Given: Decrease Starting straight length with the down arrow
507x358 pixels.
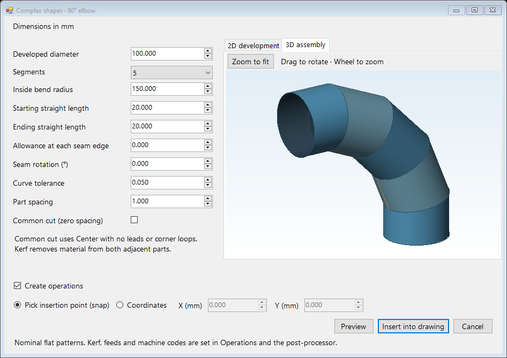Looking at the screenshot, I should click(x=208, y=110).
